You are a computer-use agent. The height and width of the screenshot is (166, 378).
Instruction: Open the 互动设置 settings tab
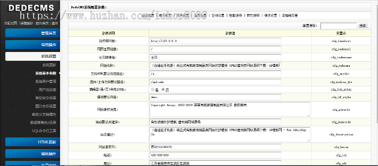pos(218,16)
